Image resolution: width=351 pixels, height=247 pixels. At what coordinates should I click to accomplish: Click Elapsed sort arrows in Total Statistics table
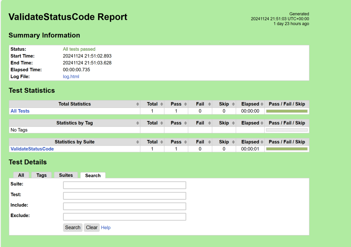point(262,104)
